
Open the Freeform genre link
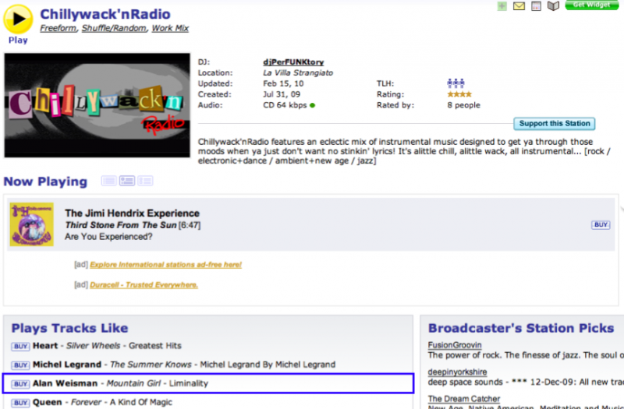(x=58, y=29)
